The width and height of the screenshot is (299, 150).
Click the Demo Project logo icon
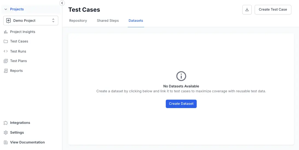(x=8, y=21)
